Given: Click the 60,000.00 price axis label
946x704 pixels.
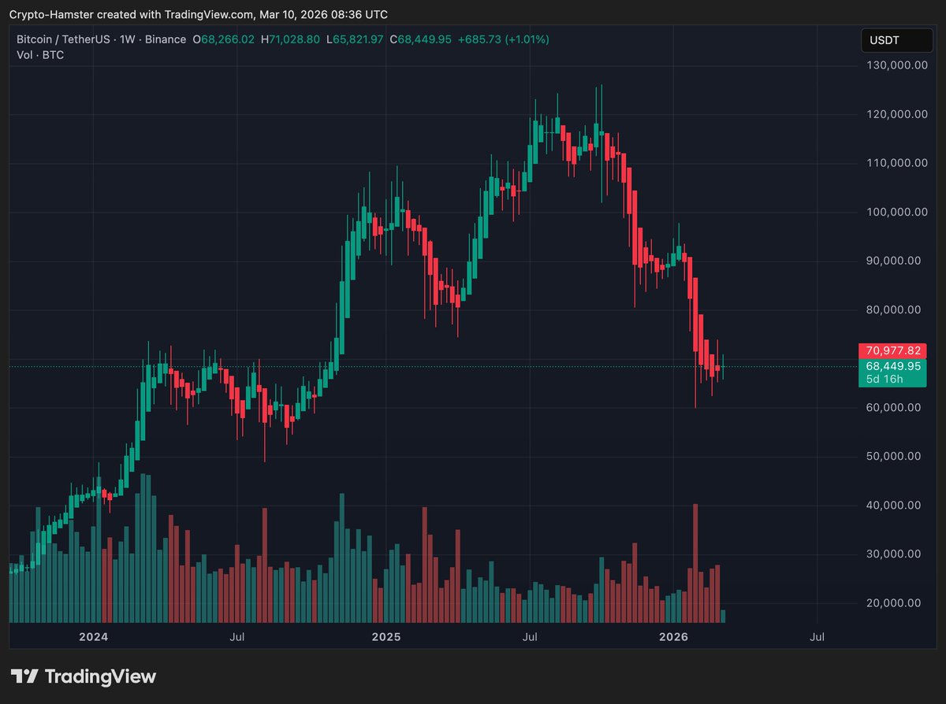Looking at the screenshot, I should pyautogui.click(x=892, y=408).
